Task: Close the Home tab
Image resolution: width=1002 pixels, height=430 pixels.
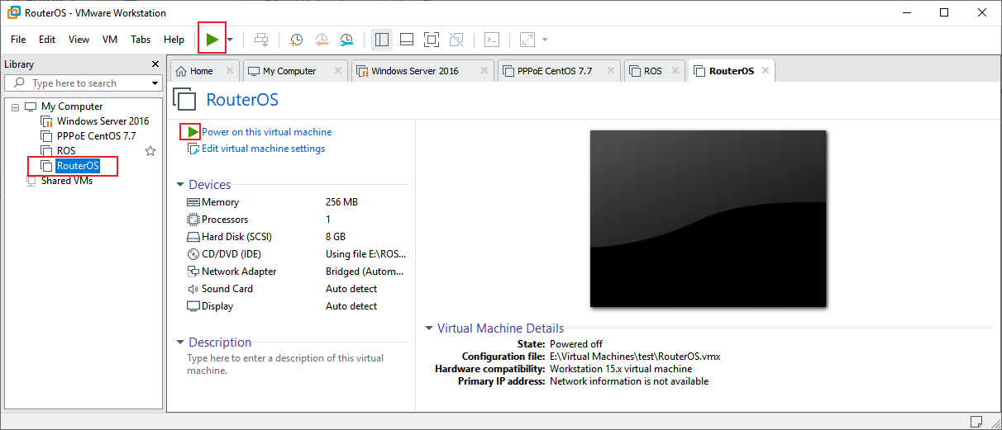Action: (230, 71)
